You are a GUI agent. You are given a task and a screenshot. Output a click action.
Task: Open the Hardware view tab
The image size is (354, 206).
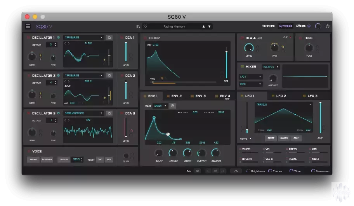(x=268, y=26)
